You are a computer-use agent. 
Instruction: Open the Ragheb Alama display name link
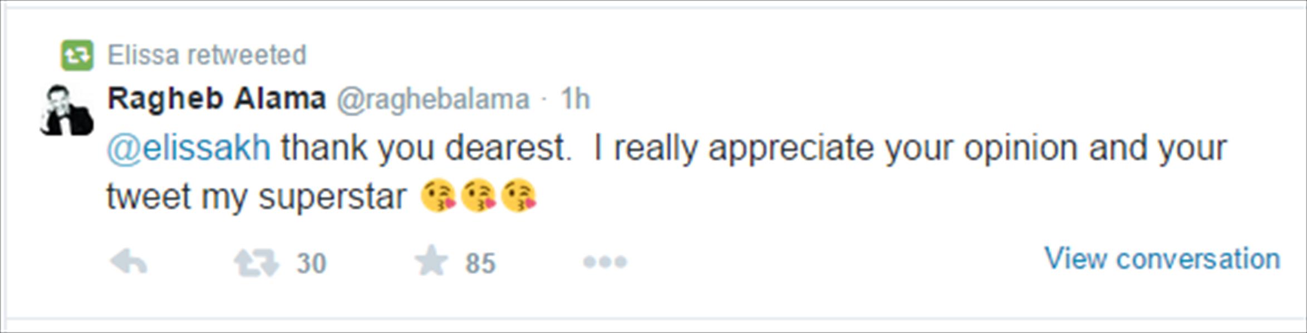click(217, 99)
